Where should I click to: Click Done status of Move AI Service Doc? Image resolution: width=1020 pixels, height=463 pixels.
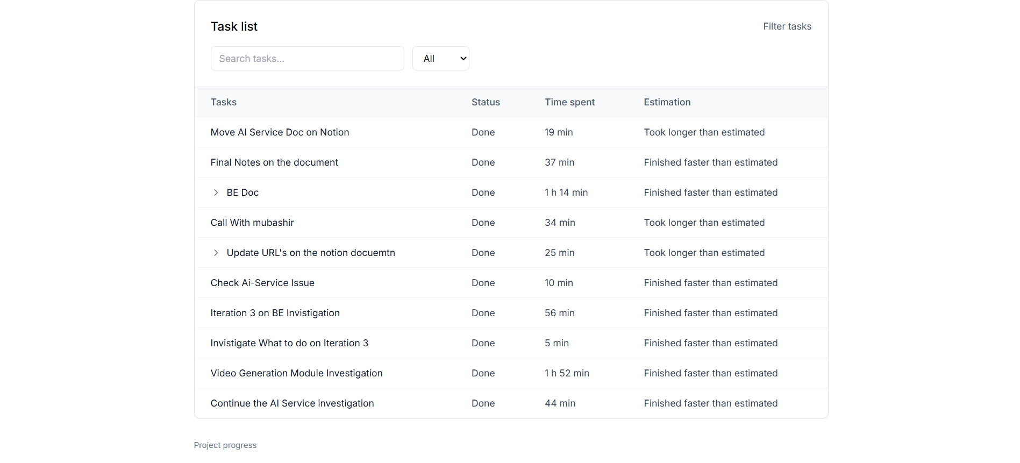tap(483, 132)
